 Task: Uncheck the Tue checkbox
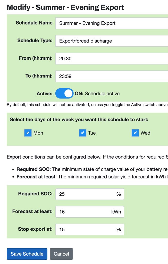coord(82,133)
